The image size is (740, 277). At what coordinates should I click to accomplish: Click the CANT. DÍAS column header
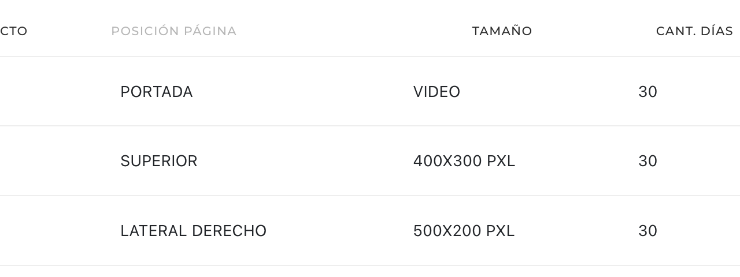click(x=694, y=31)
